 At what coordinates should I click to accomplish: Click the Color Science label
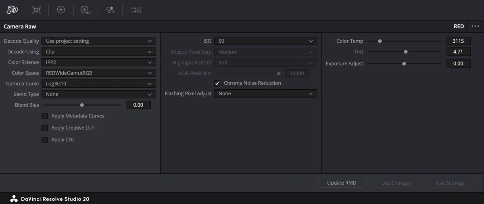pos(23,62)
